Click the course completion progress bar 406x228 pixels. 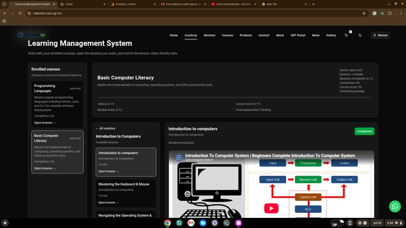[235, 98]
